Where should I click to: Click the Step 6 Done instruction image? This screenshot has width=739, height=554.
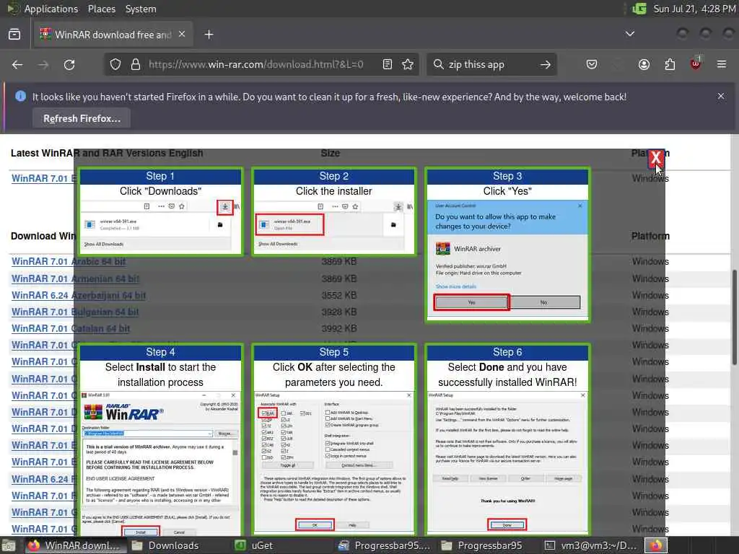(x=507, y=441)
